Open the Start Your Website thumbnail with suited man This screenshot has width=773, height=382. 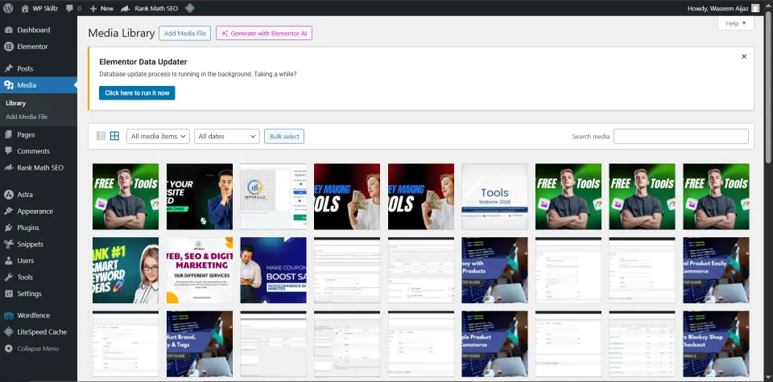(200, 196)
